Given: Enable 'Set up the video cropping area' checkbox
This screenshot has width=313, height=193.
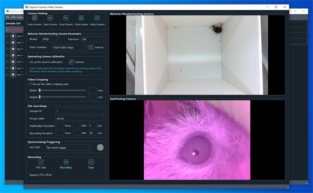Looking at the screenshot, I should (30, 84).
